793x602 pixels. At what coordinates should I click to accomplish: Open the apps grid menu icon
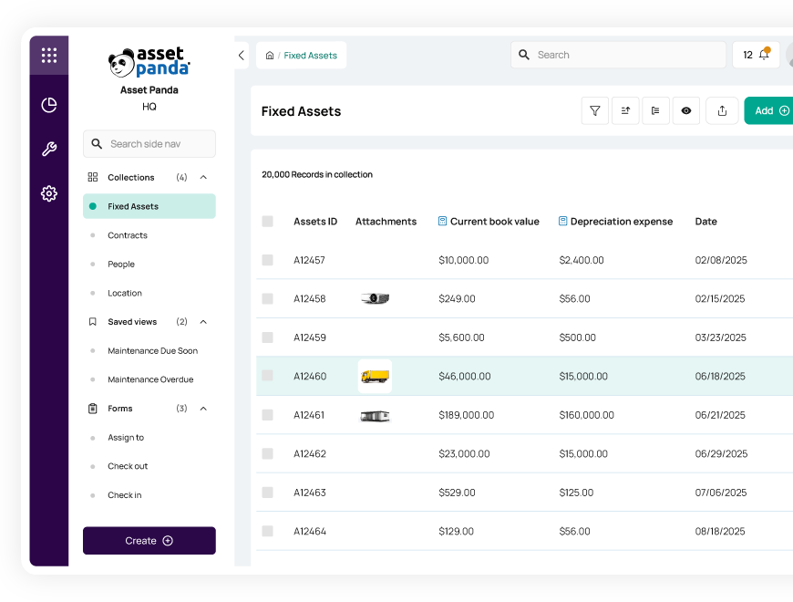click(x=49, y=55)
